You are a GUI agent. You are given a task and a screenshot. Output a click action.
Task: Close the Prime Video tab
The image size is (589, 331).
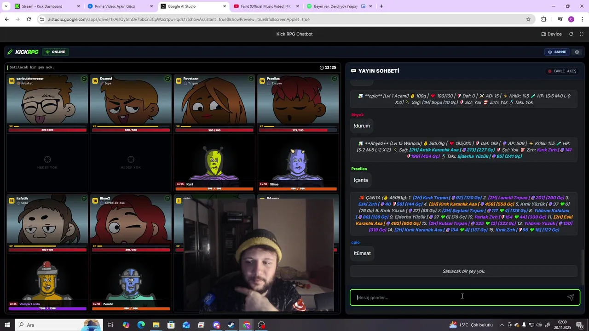[151, 6]
